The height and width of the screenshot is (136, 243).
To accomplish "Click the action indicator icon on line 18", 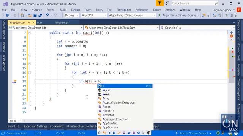I will coord(14,82).
